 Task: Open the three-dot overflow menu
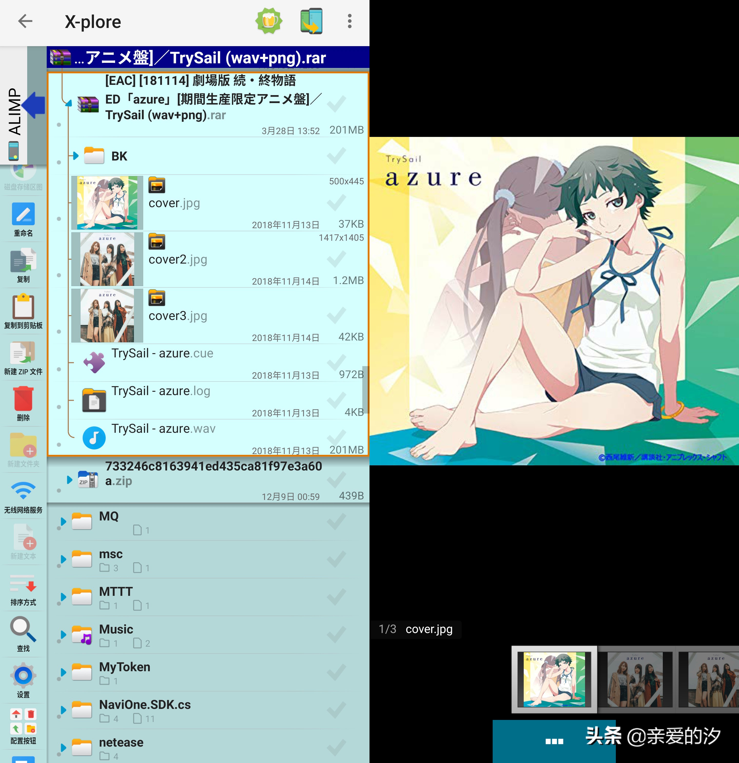[349, 22]
